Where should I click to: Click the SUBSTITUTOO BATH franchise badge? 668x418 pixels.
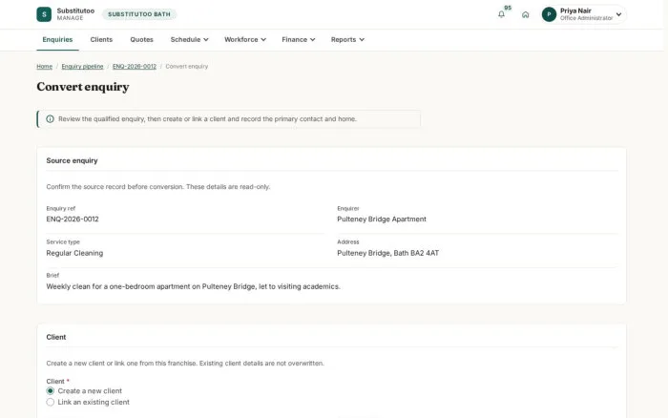139,14
